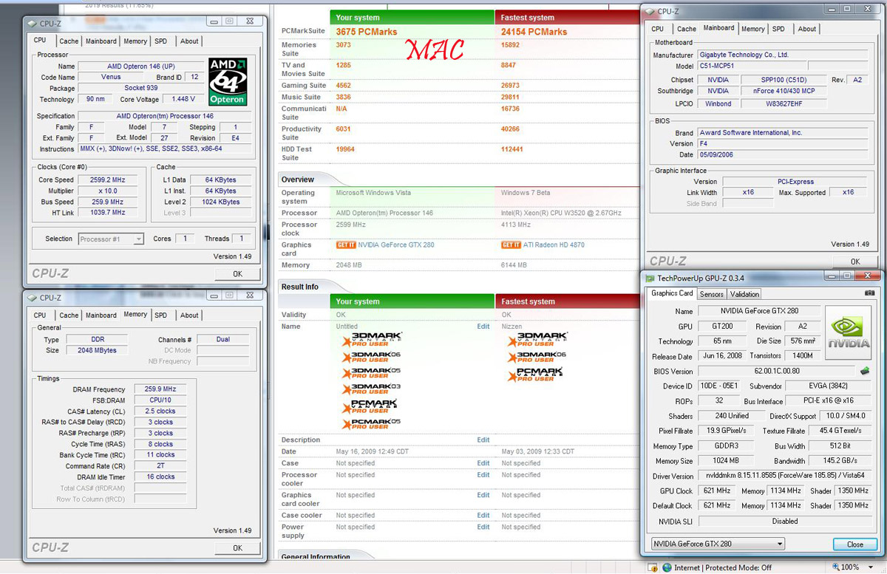Click the title bar icon of the CPU-Z Memory window
Screen dimensions: 887x574
33,298
